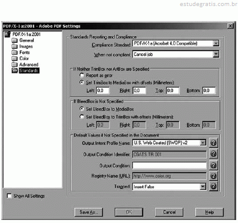
Task: Click help icon beside Trapped dropdown
Action: 213,186
